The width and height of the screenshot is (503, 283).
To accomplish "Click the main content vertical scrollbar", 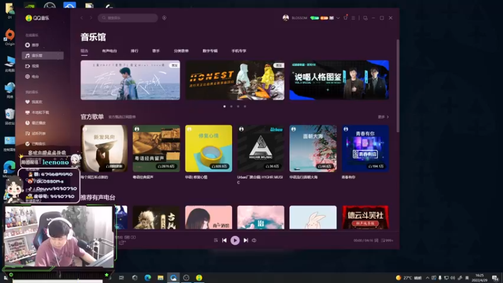I will (398, 86).
